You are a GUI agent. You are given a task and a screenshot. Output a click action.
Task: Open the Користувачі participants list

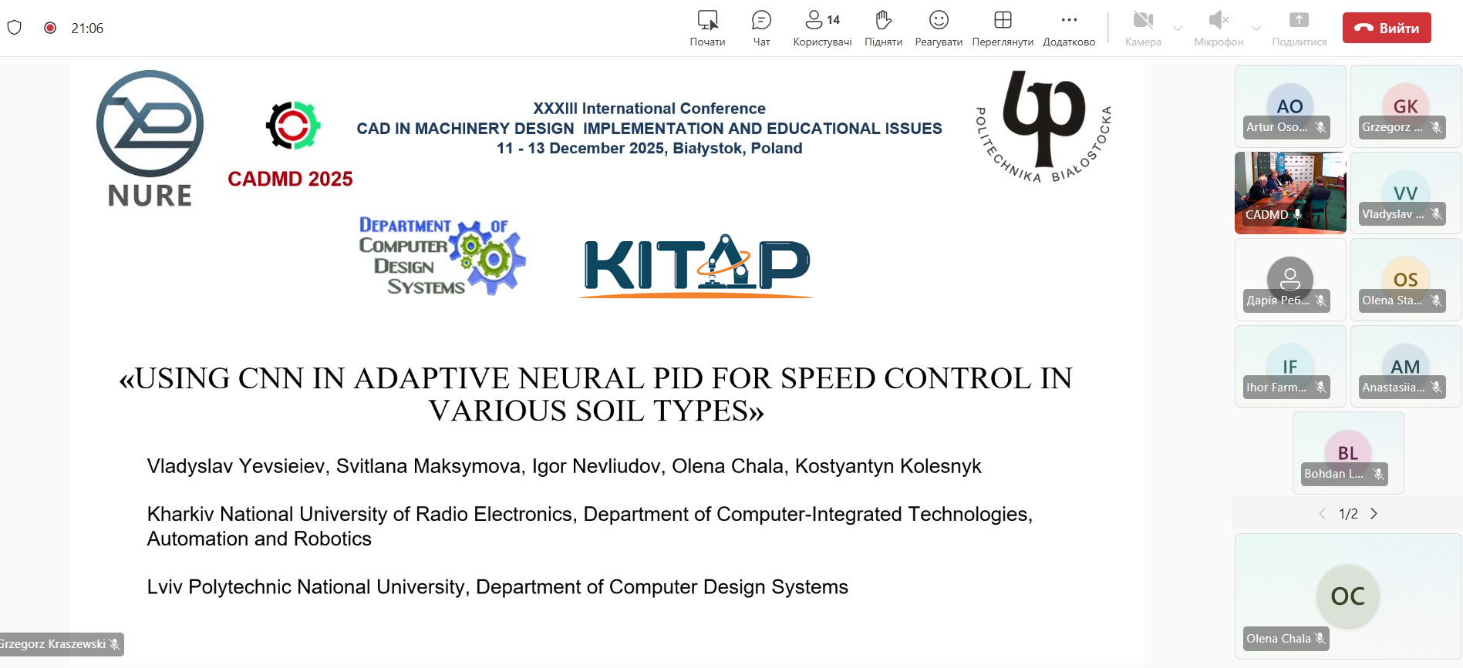coord(822,28)
